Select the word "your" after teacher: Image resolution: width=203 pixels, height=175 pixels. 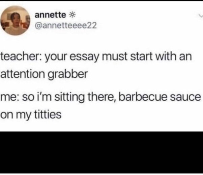(56, 57)
